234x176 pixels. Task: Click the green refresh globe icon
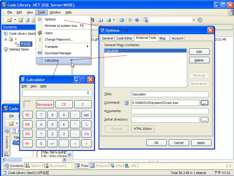pyautogui.click(x=200, y=20)
